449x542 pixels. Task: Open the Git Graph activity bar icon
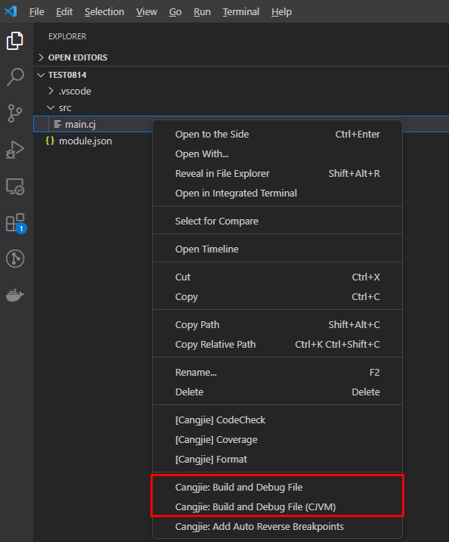click(15, 259)
